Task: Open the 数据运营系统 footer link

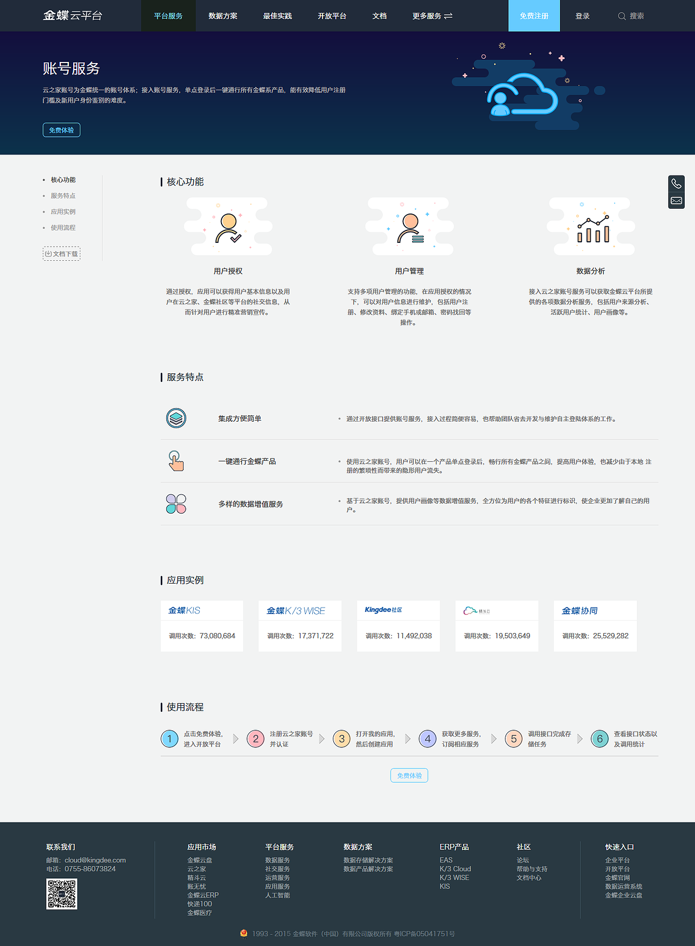Action: [x=624, y=886]
